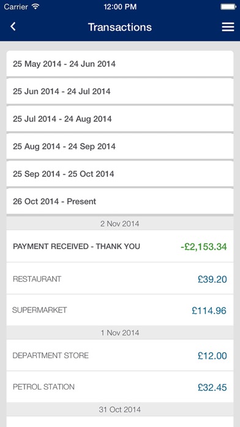Tap the -£2,153.34 payment amount
The width and height of the screenshot is (240, 427).
tap(204, 247)
